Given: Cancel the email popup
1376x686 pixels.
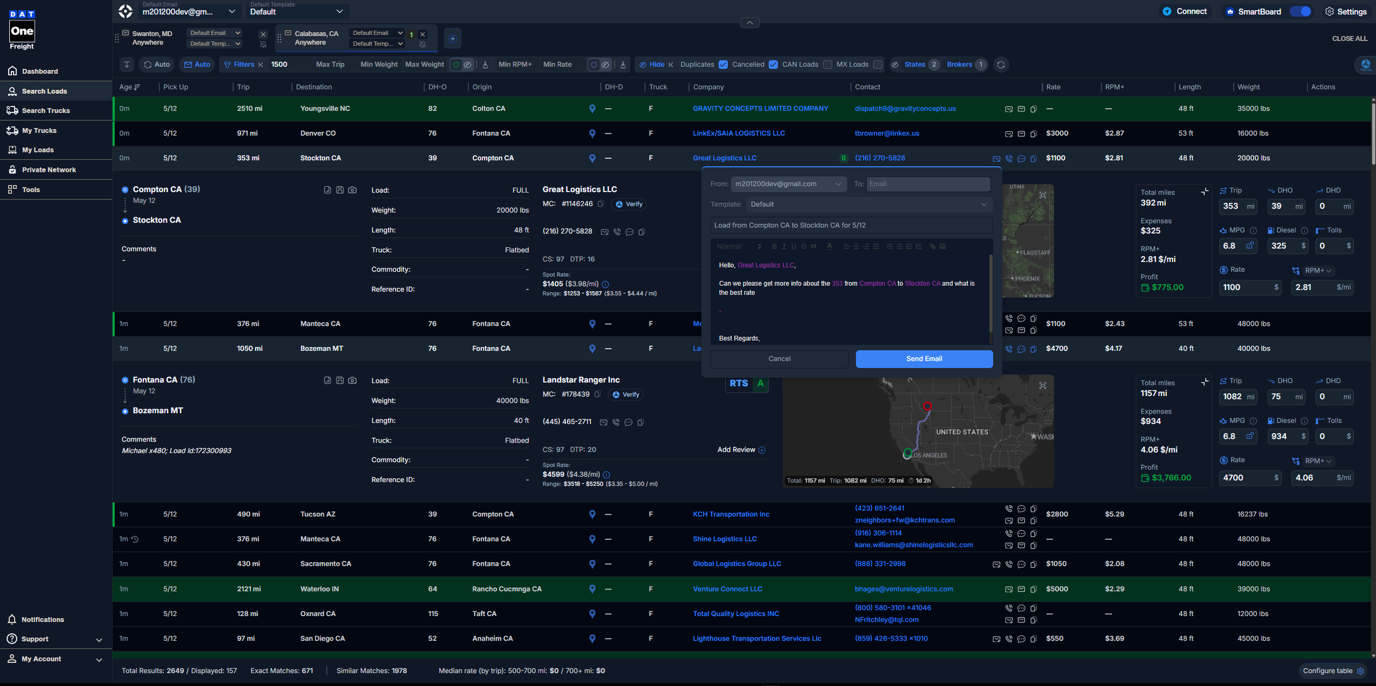Looking at the screenshot, I should 779,359.
